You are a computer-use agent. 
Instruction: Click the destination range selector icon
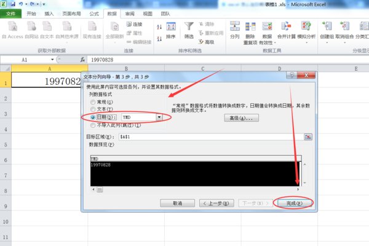coord(308,137)
